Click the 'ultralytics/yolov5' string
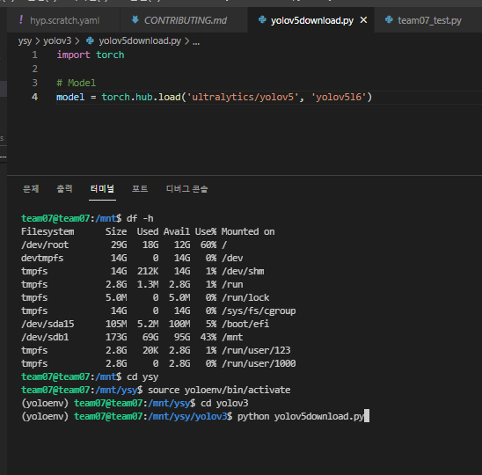The image size is (482, 475). click(243, 97)
